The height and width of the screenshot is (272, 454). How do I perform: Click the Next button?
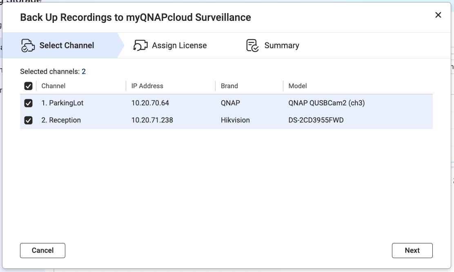coord(412,251)
